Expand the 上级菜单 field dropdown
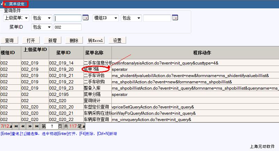This screenshot has height=151, width=279. (x=16, y=18)
